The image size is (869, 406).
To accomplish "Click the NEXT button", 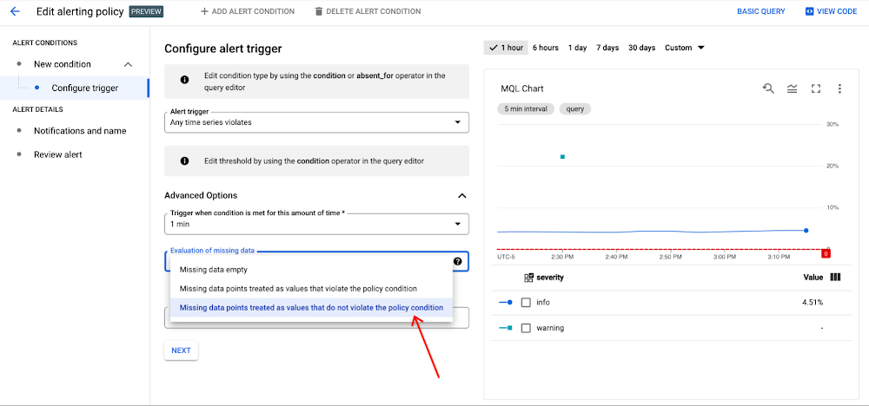I will 181,350.
